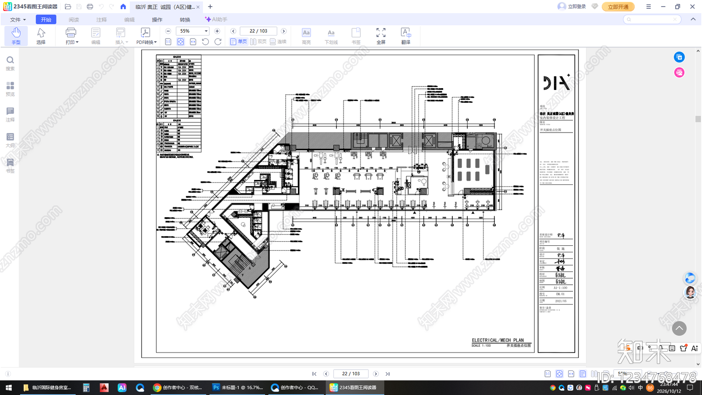The height and width of the screenshot is (395, 702).
Task: Enable continuous scrolling (连续)
Action: coord(278,42)
